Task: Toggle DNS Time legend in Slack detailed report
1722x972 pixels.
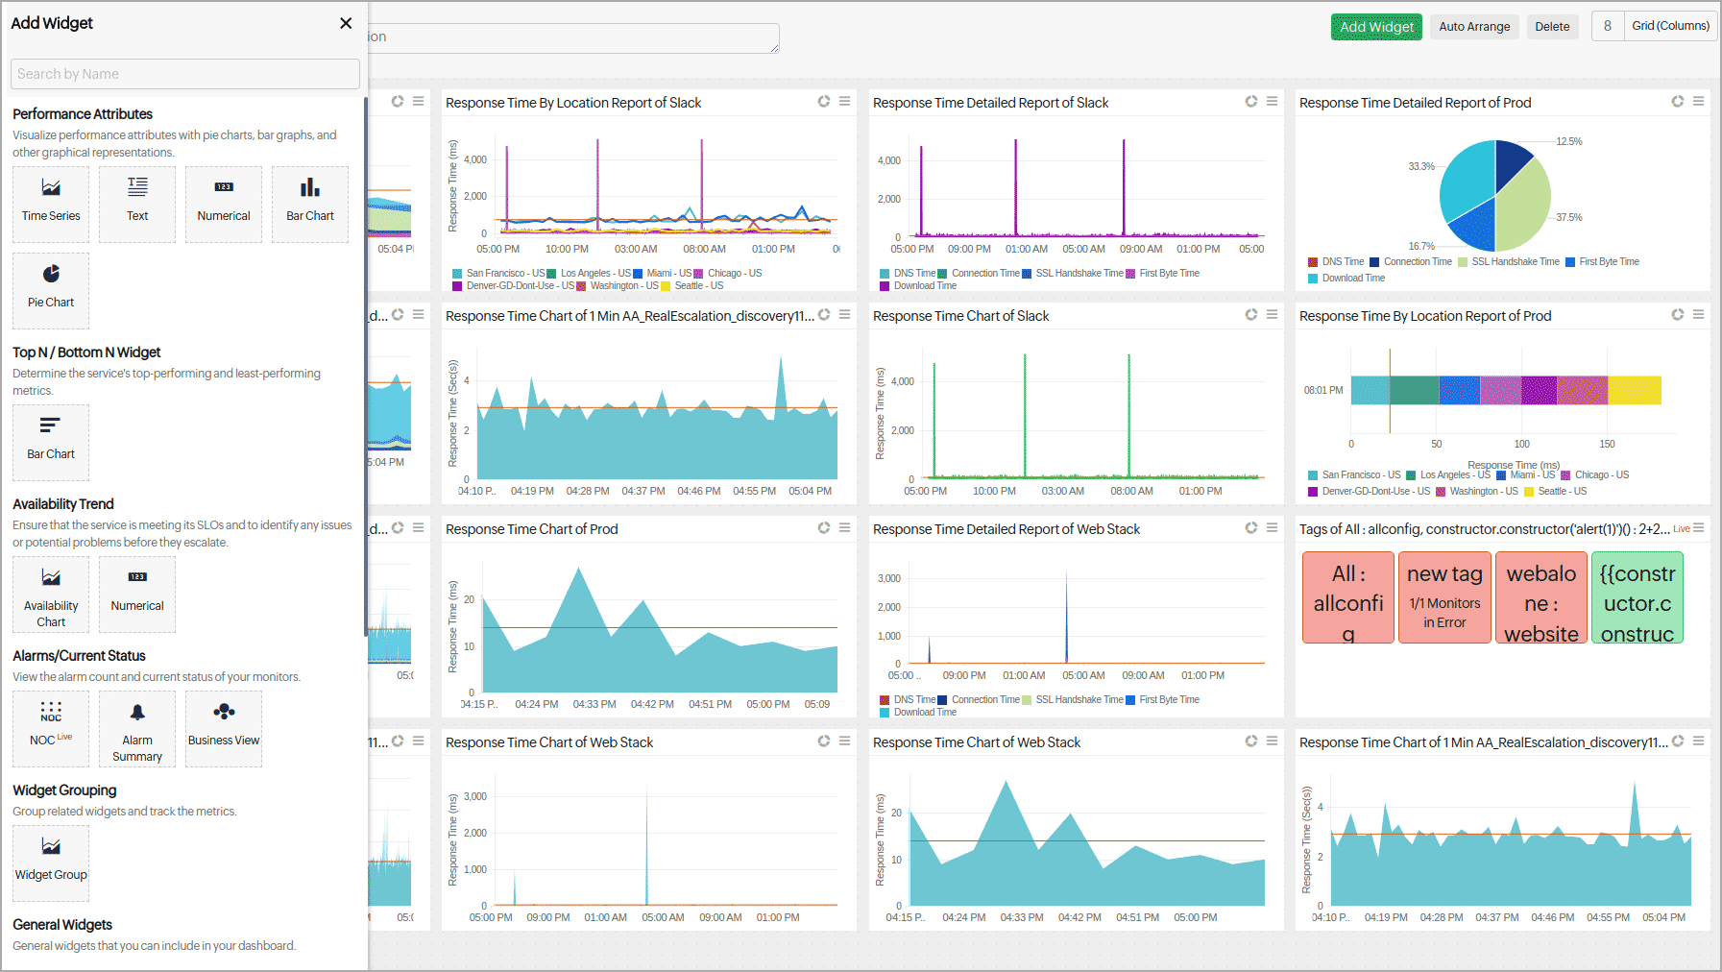Action: pyautogui.click(x=908, y=274)
